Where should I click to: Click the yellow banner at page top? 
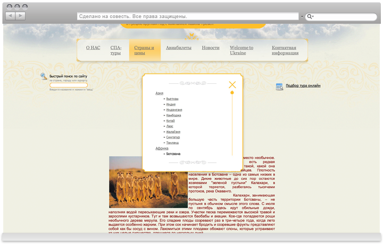pos(193,25)
